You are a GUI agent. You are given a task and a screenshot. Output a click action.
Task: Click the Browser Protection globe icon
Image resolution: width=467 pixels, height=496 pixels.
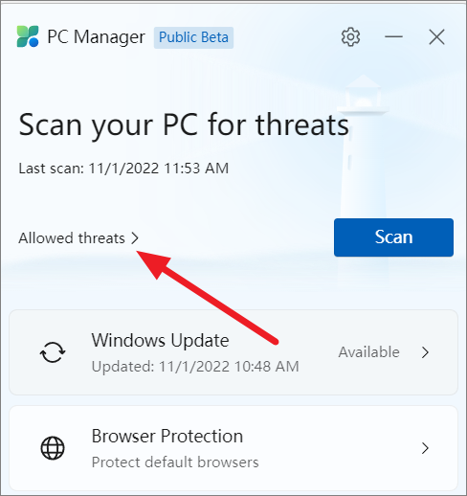[53, 448]
